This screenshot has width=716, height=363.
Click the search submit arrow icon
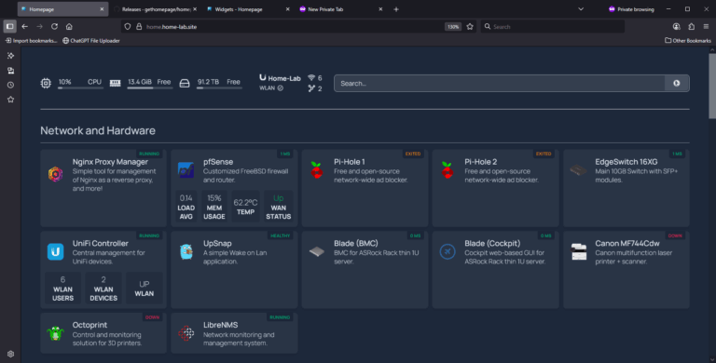point(676,84)
